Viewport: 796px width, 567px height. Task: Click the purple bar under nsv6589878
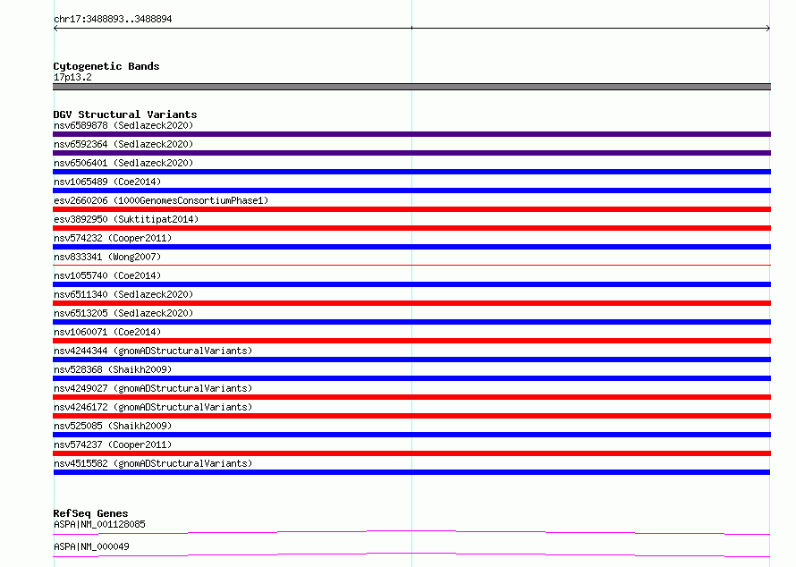411,134
